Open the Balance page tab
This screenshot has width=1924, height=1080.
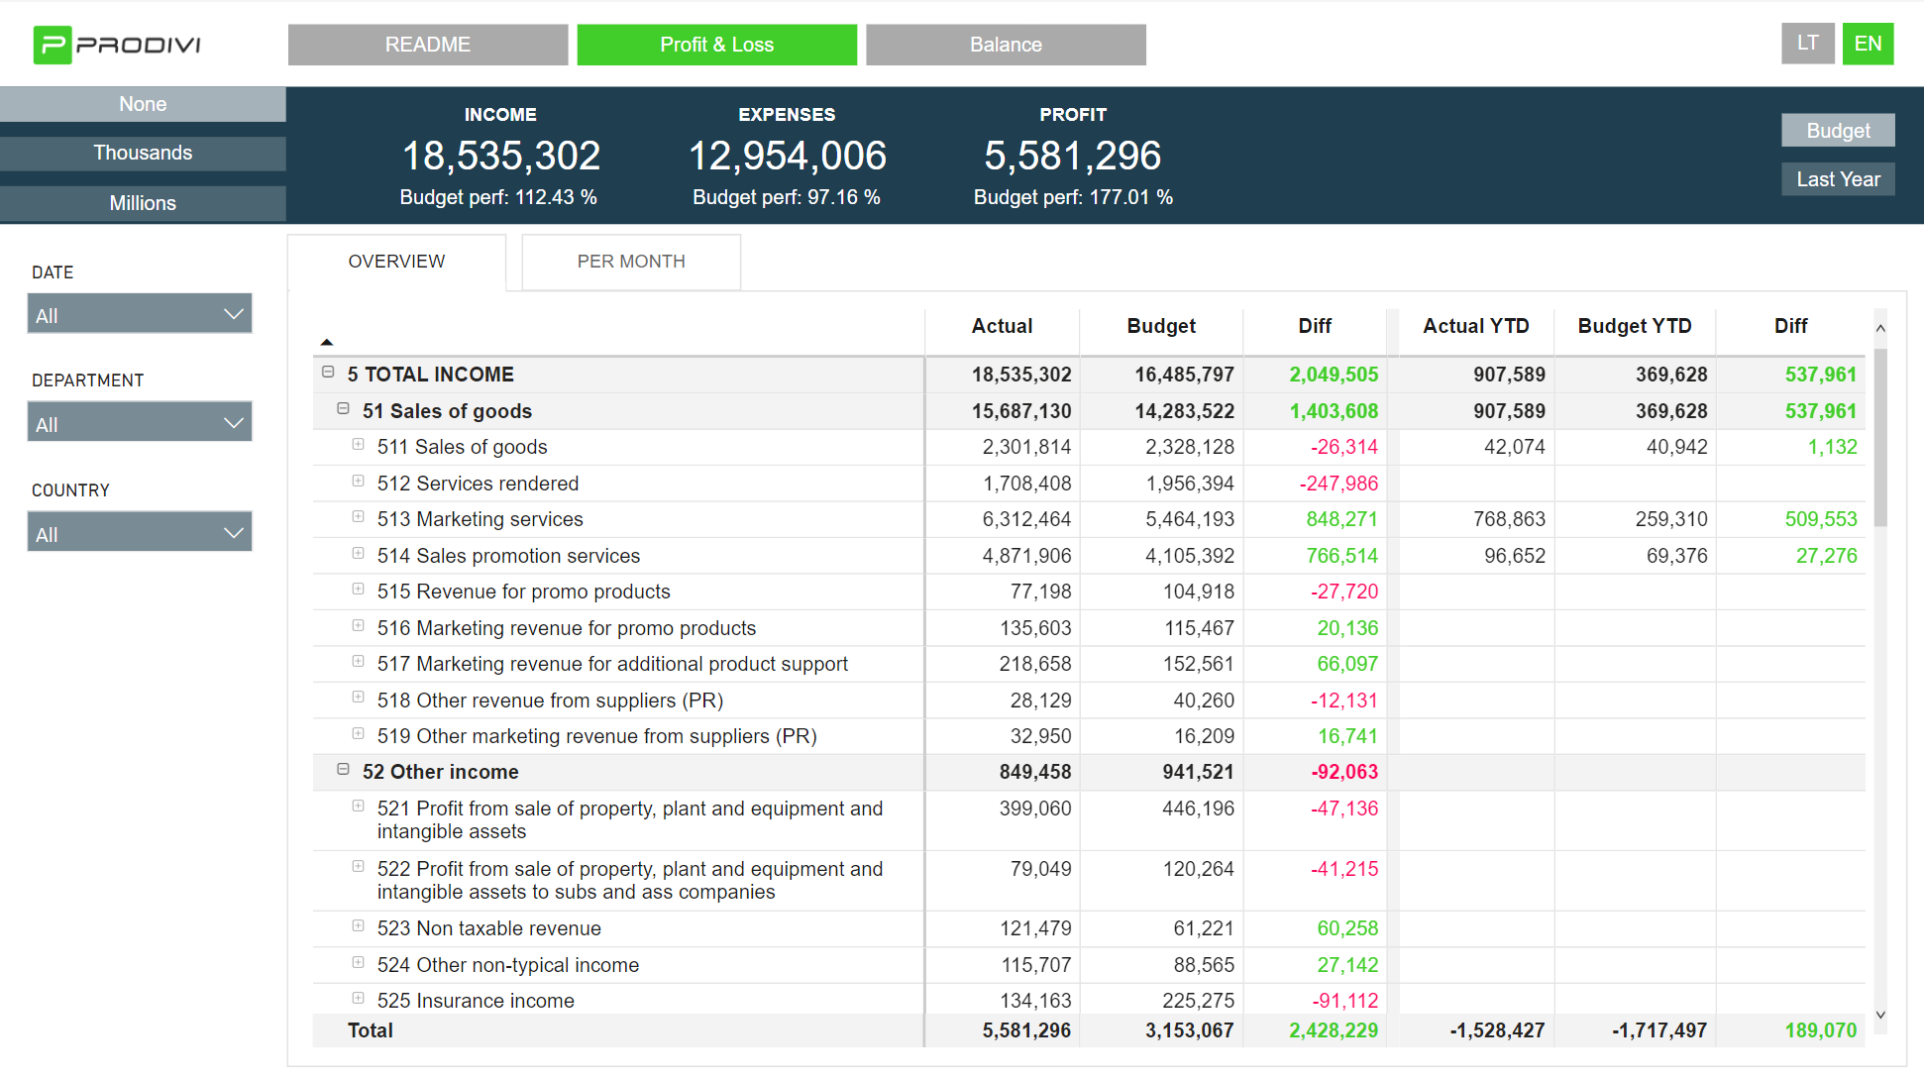coord(1006,45)
